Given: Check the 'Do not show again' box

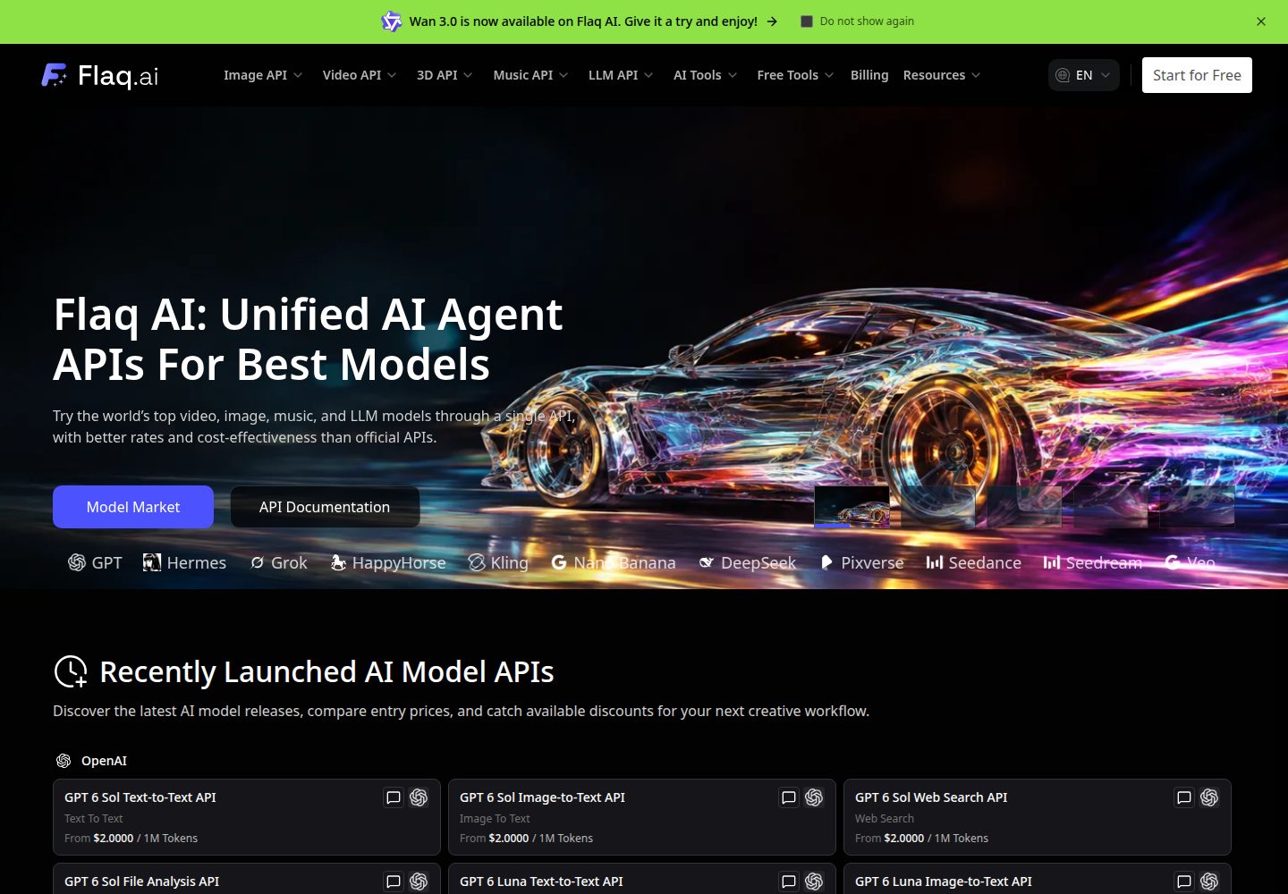Looking at the screenshot, I should pyautogui.click(x=806, y=21).
